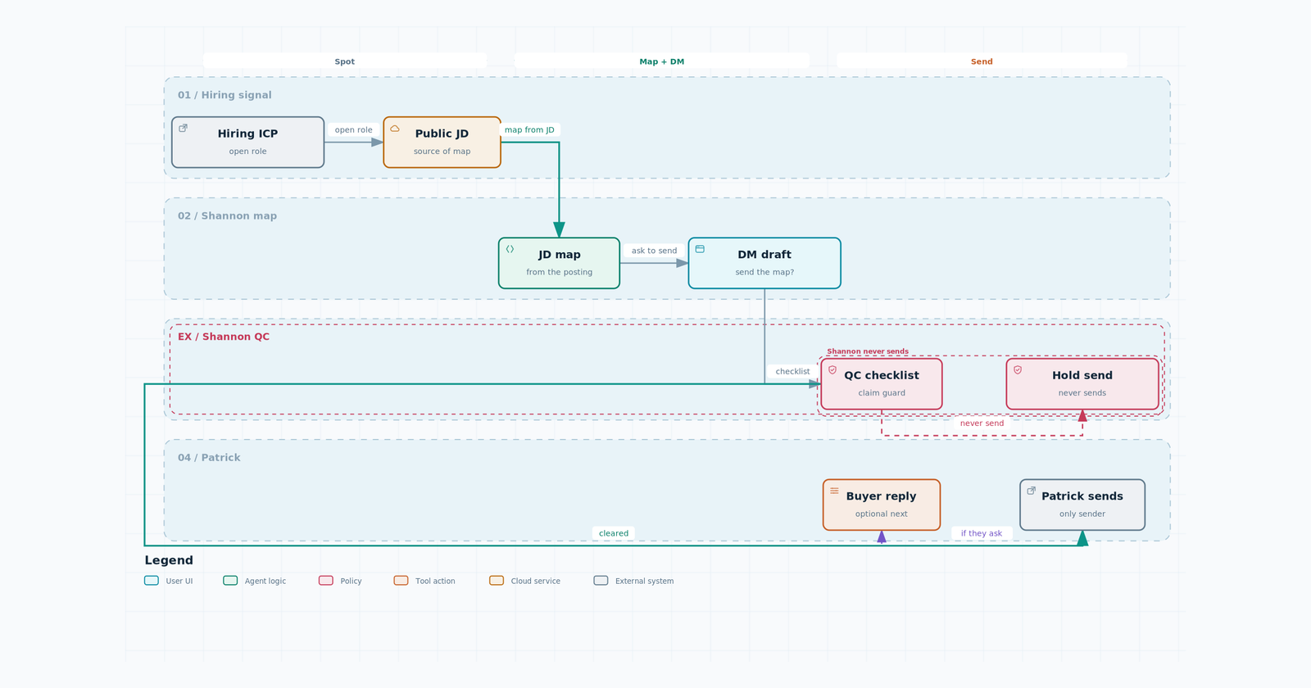Click the Policy legend swatch
Image resolution: width=1311 pixels, height=688 pixels.
pyautogui.click(x=326, y=581)
